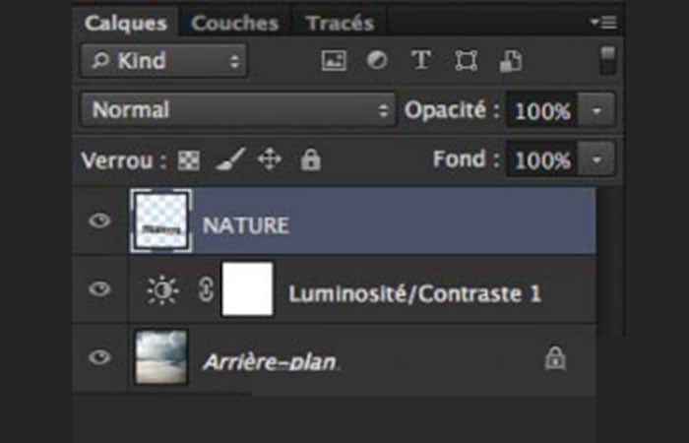Select the Luminosité/Contraste 1 layer mask thumbnail
The image size is (689, 443).
pos(247,289)
